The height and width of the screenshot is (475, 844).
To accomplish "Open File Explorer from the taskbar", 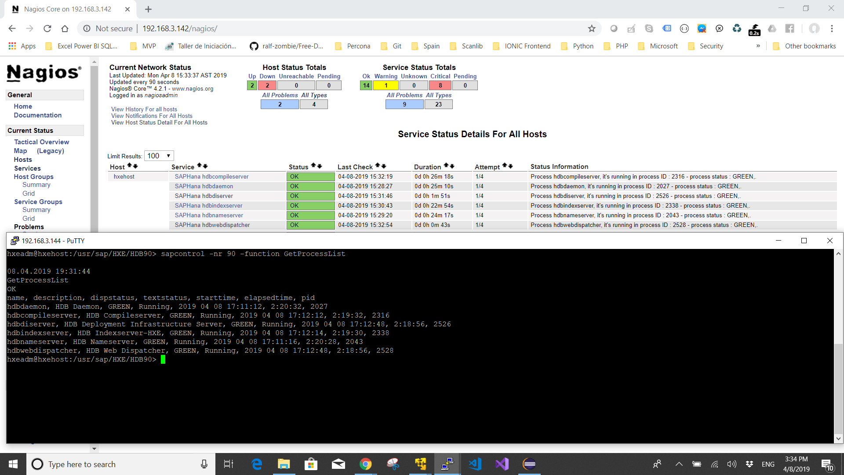I will click(x=284, y=464).
